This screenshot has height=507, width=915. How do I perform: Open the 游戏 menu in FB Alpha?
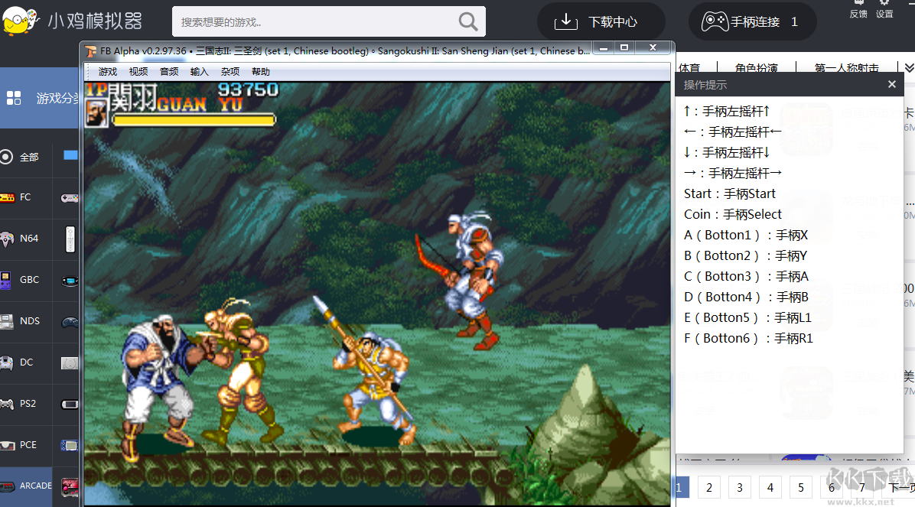click(108, 72)
